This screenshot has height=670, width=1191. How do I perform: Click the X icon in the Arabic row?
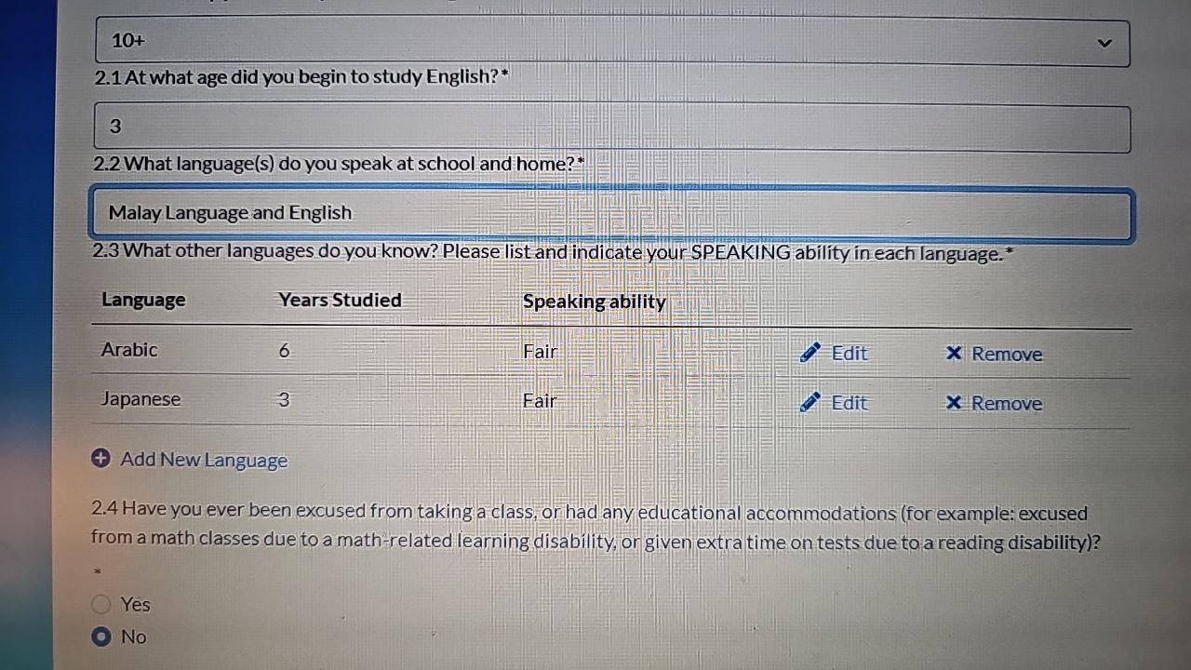pos(954,353)
